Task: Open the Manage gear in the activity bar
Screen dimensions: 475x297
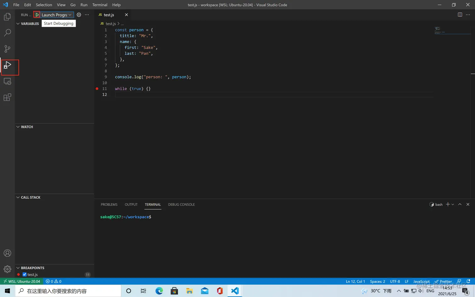Action: click(7, 269)
